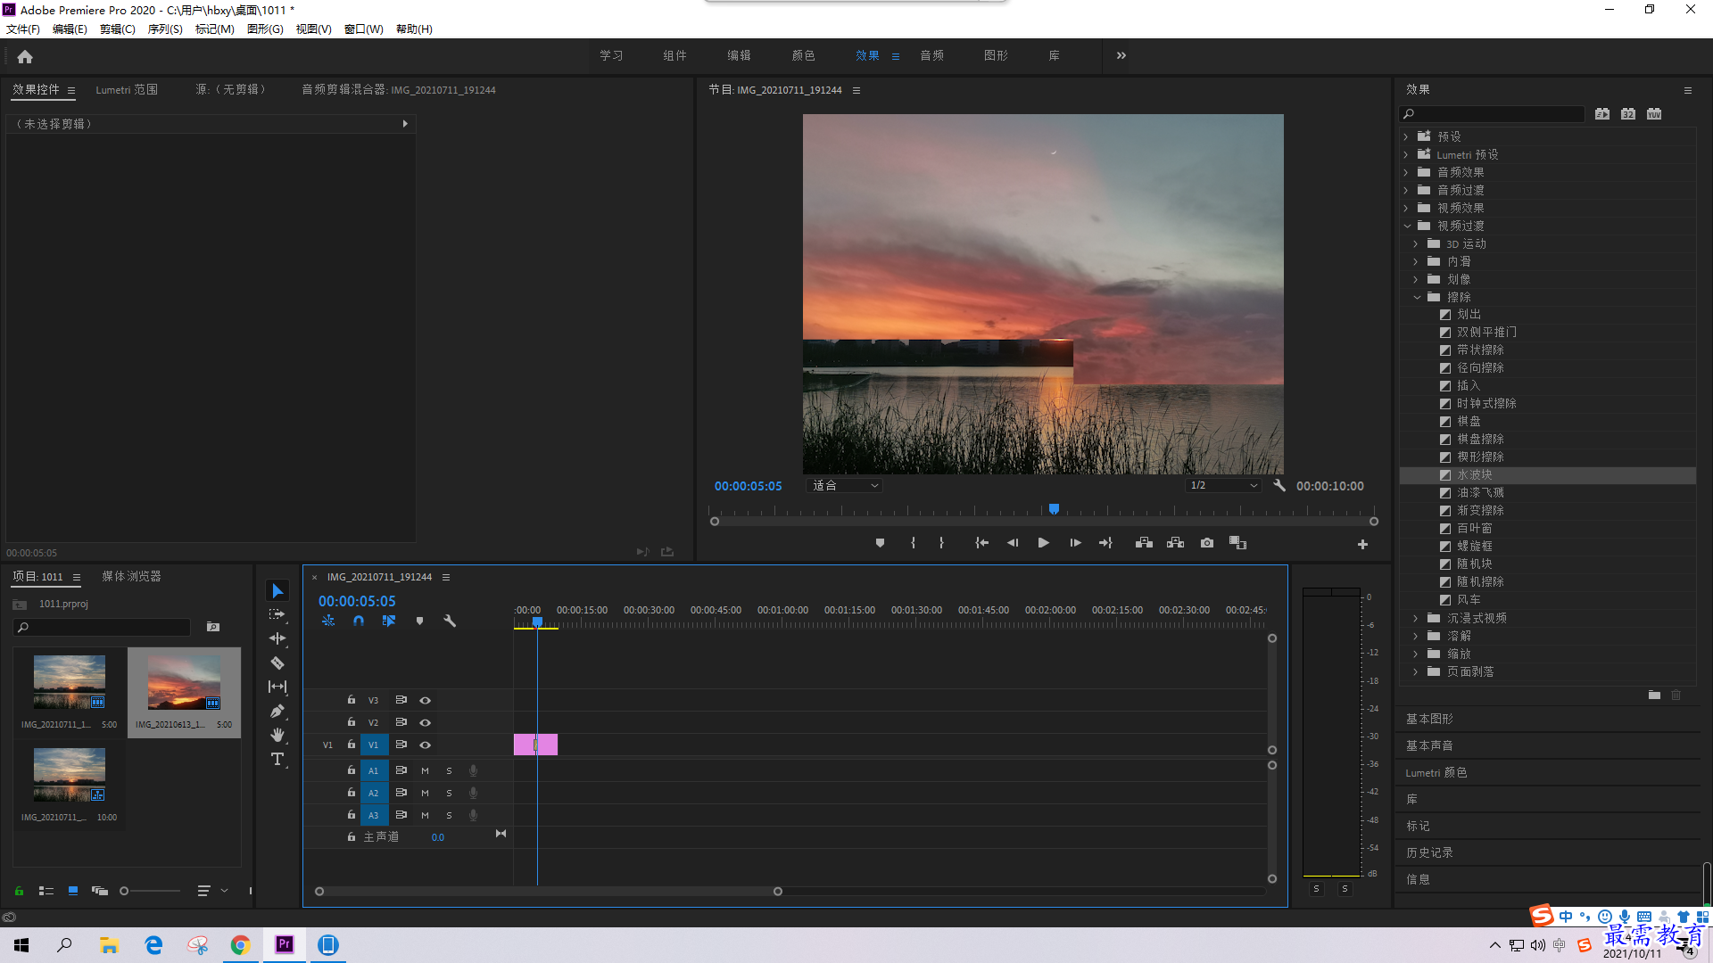Click Add Marker button in Program monitor
Screen dimensions: 1713x963
tap(880, 543)
